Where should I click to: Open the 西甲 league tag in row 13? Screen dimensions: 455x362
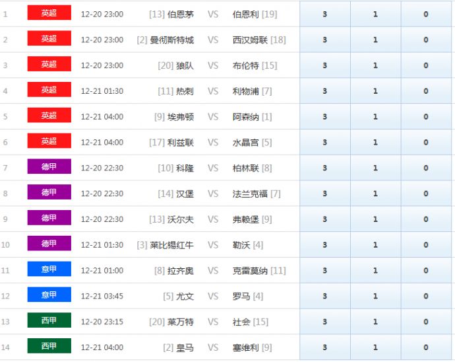[x=49, y=320]
